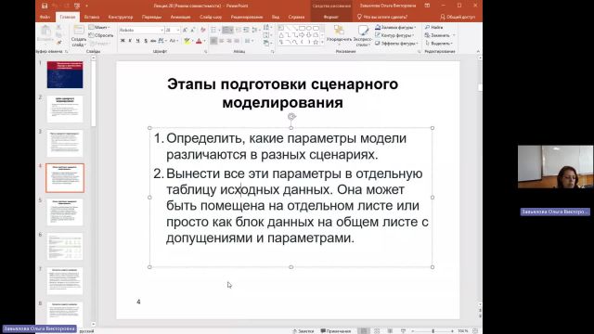Screen dimensions: 594x334
Task: Switch to the Design (Конструктор) tab
Action: coord(121,17)
